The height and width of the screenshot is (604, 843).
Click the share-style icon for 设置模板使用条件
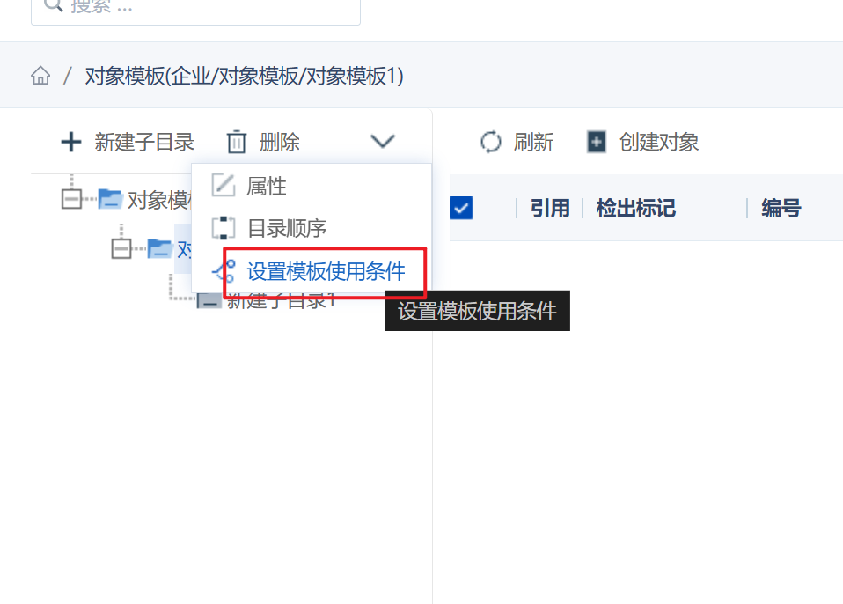click(x=224, y=271)
